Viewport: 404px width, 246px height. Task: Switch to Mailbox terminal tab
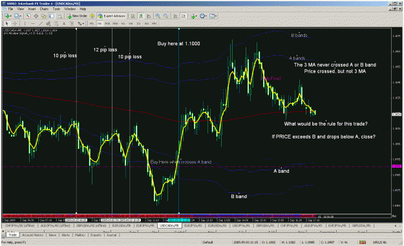[80, 235]
